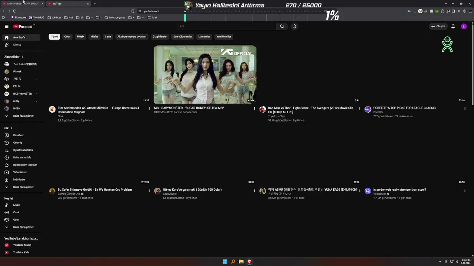Viewport: 474px width, 266px height.
Task: Open YouTube Kids from the sidebar
Action: [21, 252]
